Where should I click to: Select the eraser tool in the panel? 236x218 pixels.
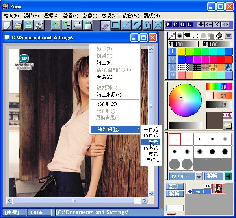pyautogui.click(x=219, y=36)
